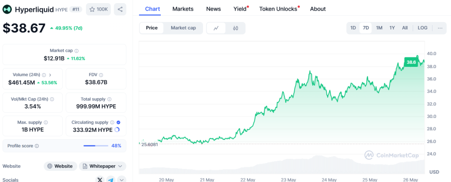
Task: Switch to candlestick chart icon
Action: click(236, 28)
